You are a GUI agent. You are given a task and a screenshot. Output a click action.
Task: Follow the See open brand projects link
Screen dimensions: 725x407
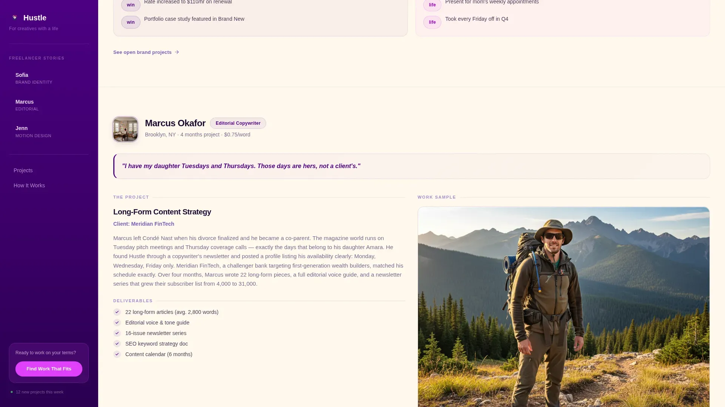(x=146, y=52)
